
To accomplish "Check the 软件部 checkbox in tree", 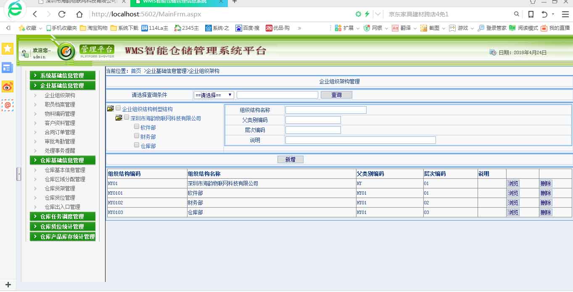I will click(x=137, y=126).
